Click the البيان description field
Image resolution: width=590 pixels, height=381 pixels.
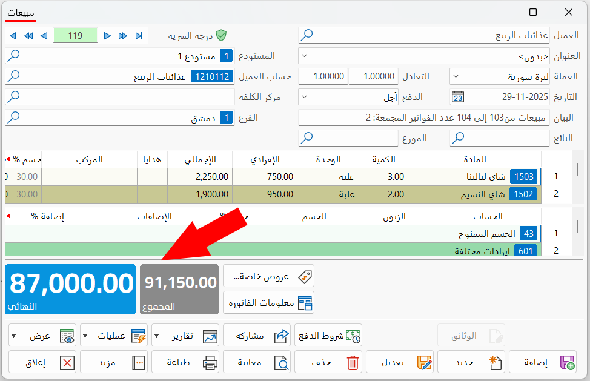pos(423,118)
